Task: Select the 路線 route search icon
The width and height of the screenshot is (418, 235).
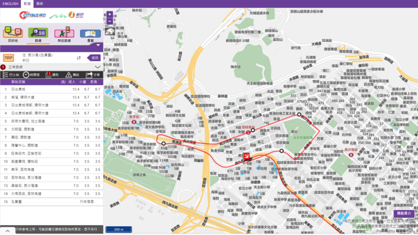Action: point(38,34)
